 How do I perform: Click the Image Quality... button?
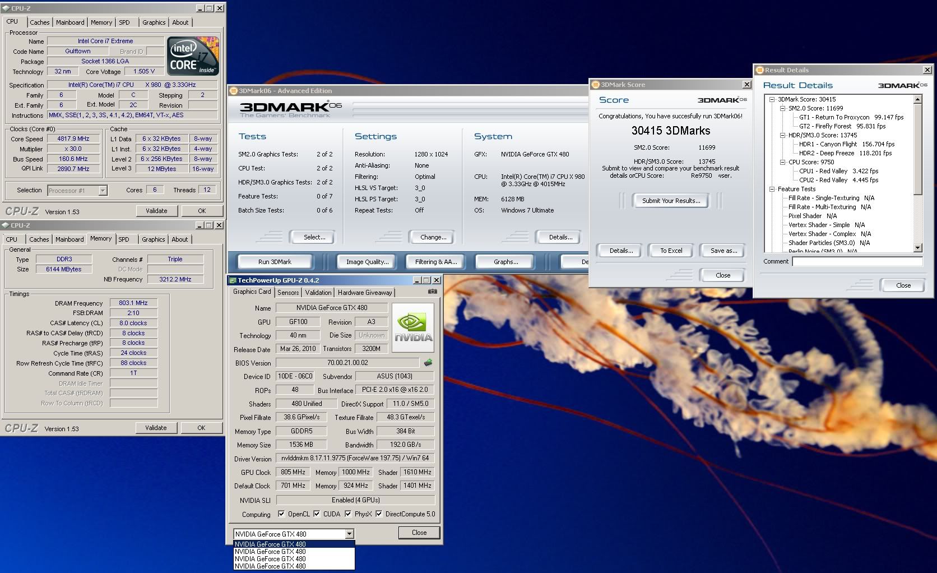[x=367, y=262]
